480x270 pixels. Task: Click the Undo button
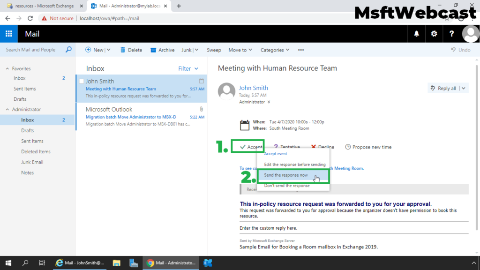tap(460, 50)
